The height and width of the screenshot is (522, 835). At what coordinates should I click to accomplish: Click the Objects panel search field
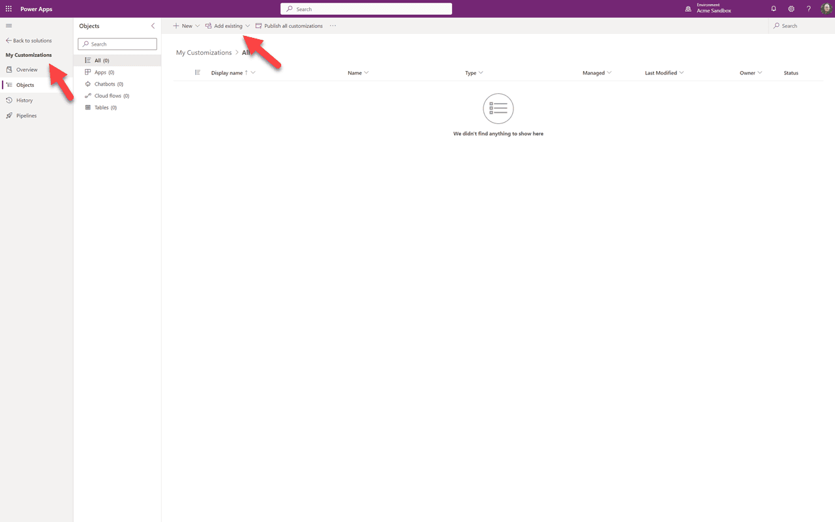pos(117,44)
